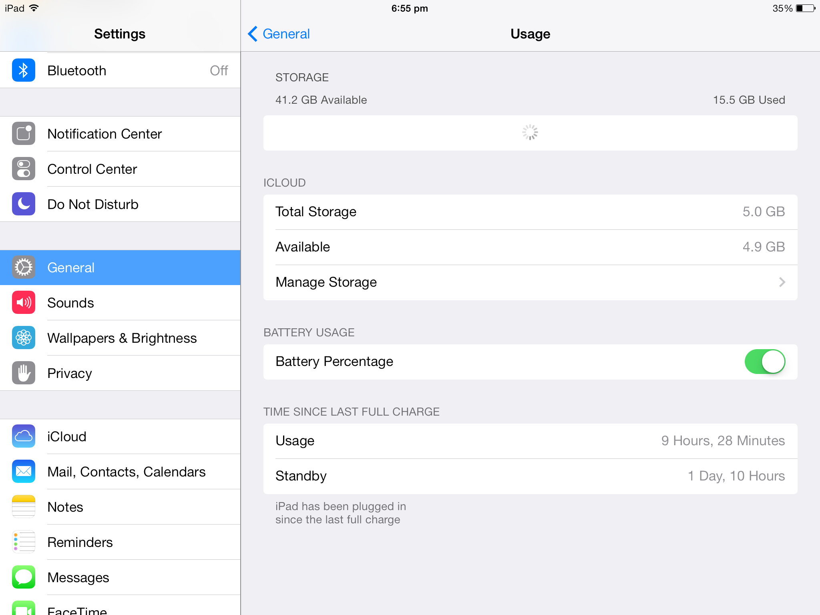This screenshot has width=820, height=615.
Task: Go back using the General chevron
Action: (x=253, y=34)
